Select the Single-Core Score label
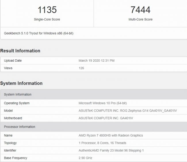 (47, 19)
